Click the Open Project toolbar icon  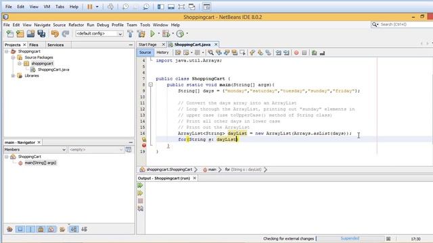(30, 34)
